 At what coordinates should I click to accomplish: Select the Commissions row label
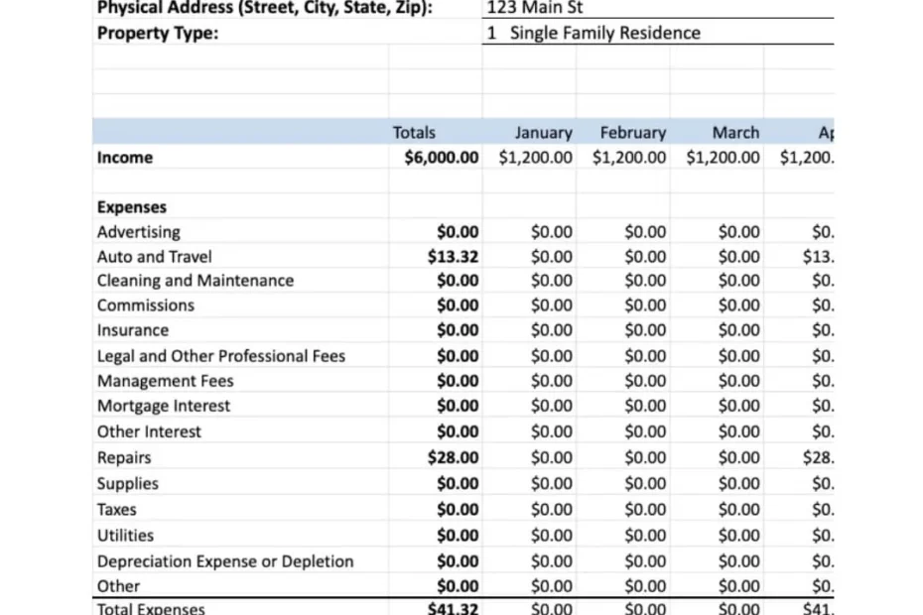coord(145,306)
